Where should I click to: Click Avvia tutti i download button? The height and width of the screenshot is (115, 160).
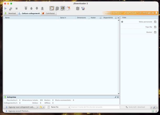coord(135,107)
